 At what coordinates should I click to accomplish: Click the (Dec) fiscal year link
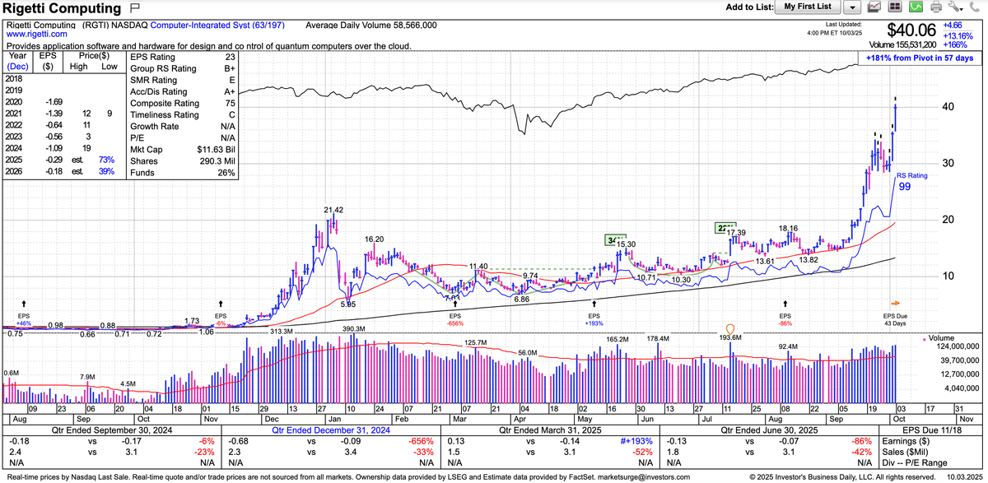tap(16, 65)
